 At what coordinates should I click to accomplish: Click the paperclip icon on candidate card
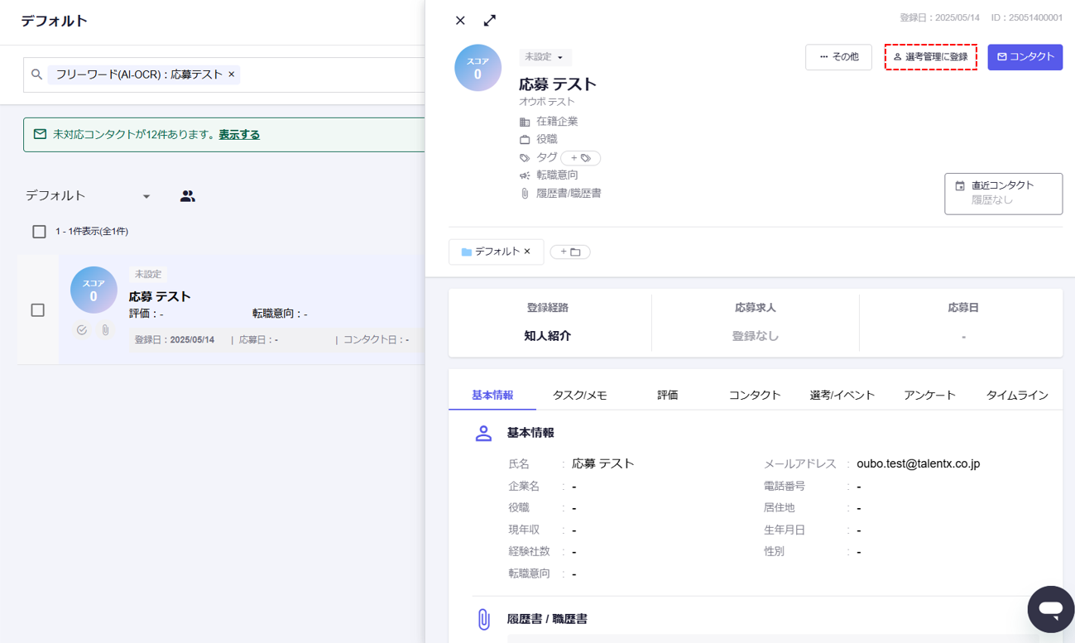(x=106, y=330)
